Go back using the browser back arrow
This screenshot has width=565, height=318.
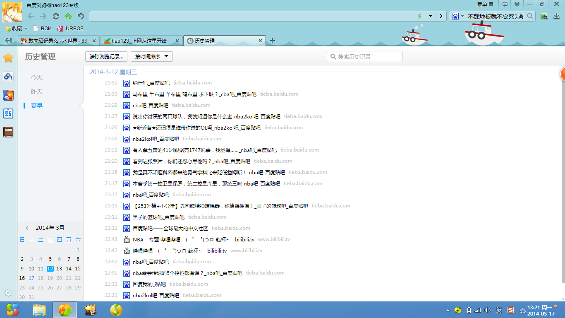[31, 16]
